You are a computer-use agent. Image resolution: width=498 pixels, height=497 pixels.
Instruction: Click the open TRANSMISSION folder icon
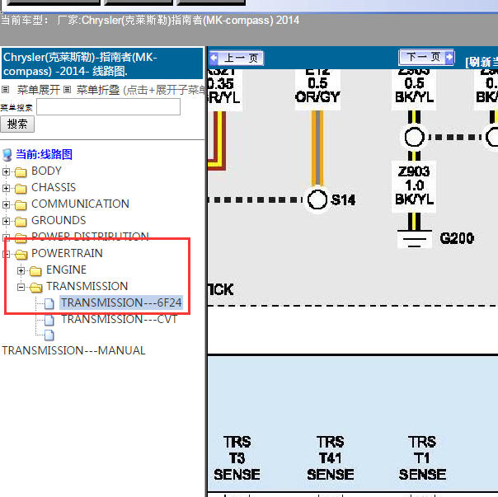(36, 287)
